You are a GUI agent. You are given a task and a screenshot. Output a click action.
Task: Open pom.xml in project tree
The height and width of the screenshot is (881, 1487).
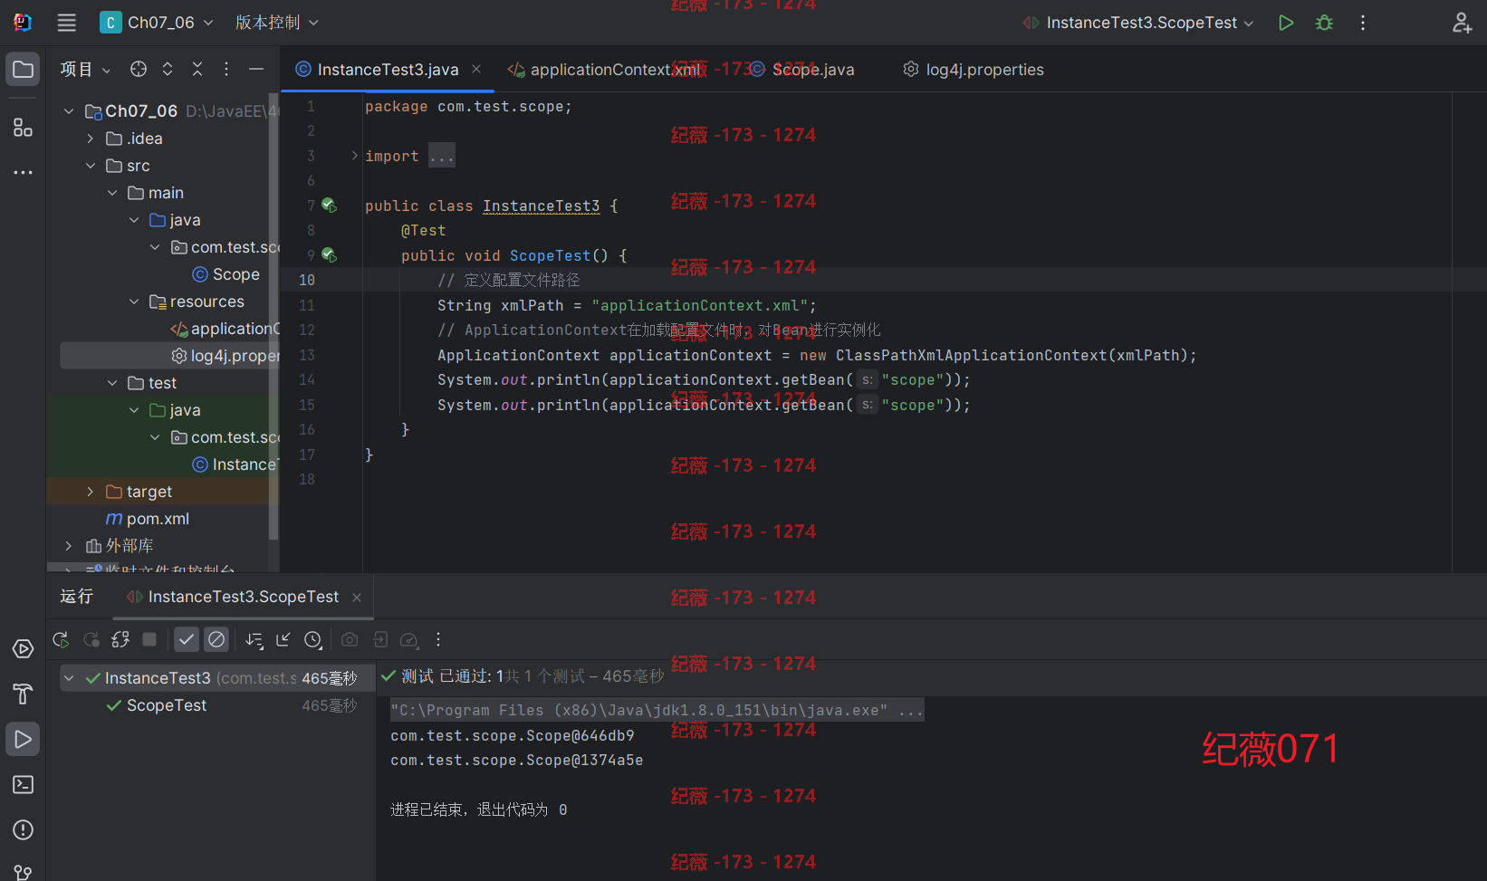pyautogui.click(x=148, y=519)
